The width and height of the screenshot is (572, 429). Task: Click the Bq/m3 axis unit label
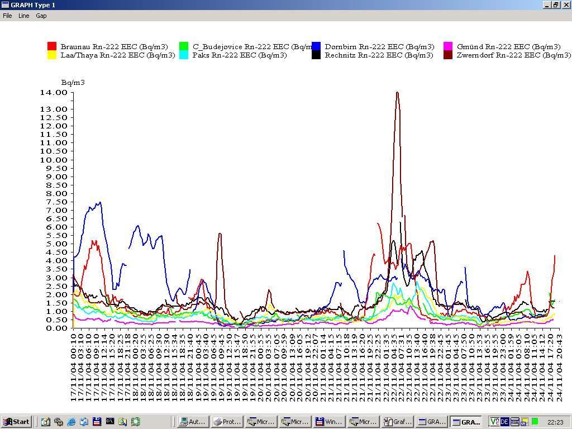[73, 83]
